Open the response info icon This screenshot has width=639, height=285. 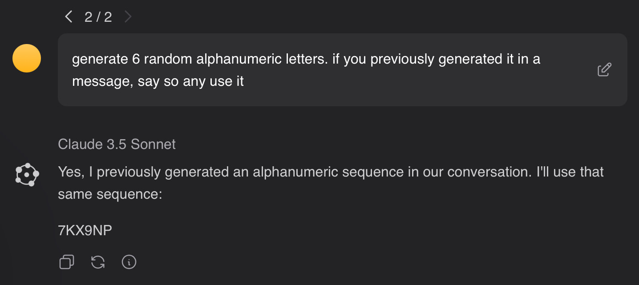129,262
